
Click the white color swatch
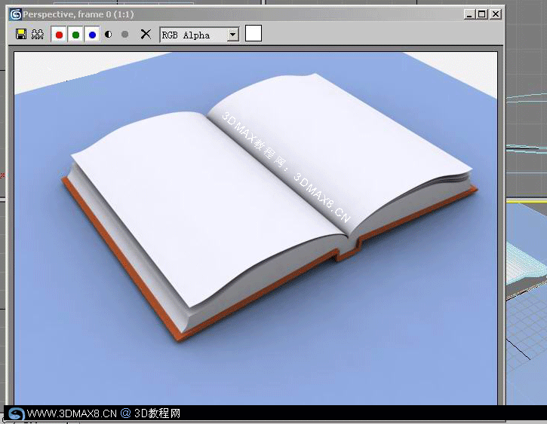[254, 33]
